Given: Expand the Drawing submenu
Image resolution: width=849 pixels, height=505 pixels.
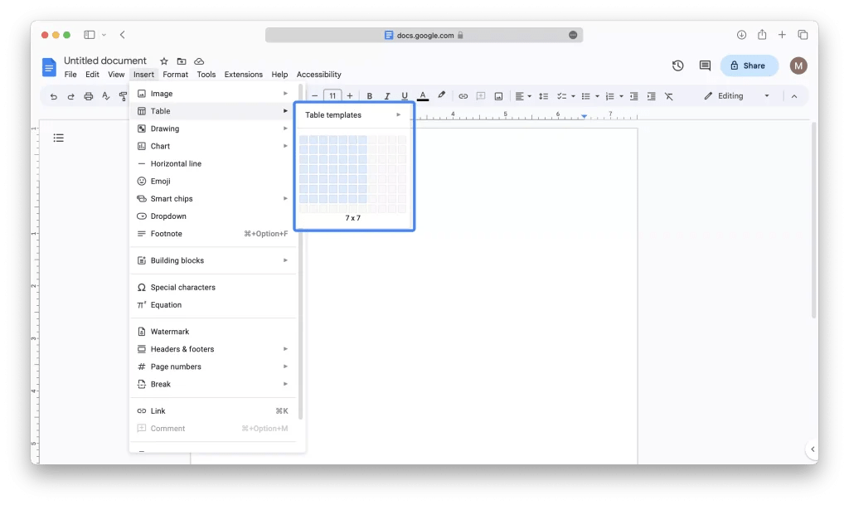Looking at the screenshot, I should [x=213, y=129].
